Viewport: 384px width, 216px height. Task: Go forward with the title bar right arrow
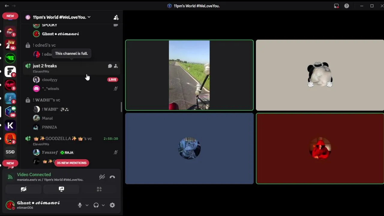pyautogui.click(x=14, y=6)
